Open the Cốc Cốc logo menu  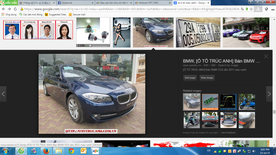pos(9,3)
